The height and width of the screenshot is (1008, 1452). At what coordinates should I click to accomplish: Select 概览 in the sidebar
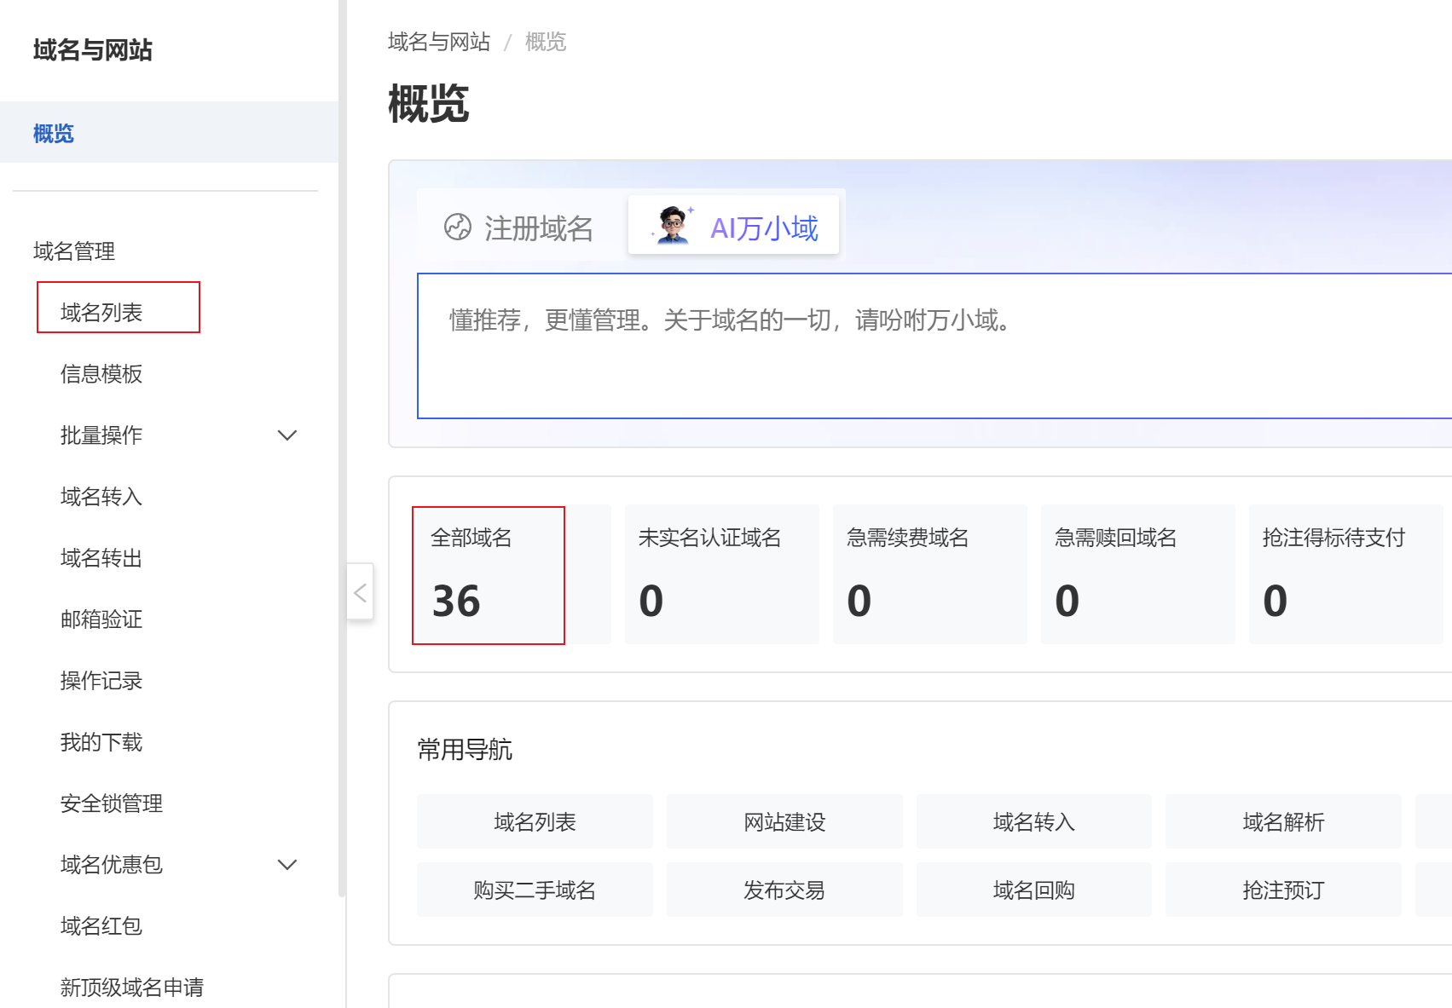(54, 134)
